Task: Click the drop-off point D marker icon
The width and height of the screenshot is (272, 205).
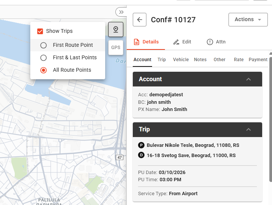Action: click(141, 156)
